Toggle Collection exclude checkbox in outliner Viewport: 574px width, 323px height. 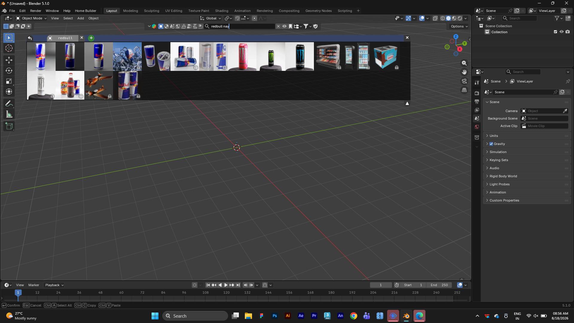tap(555, 32)
